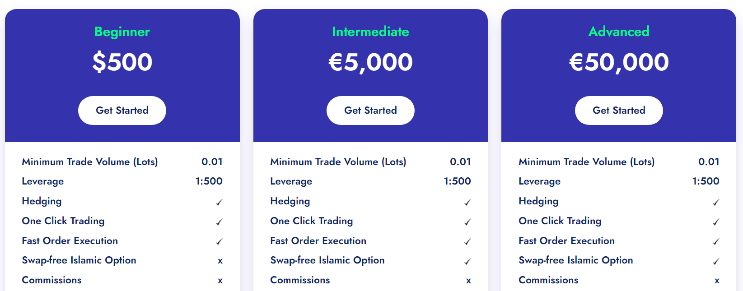Click Get Started under Beginner plan

[x=122, y=111]
